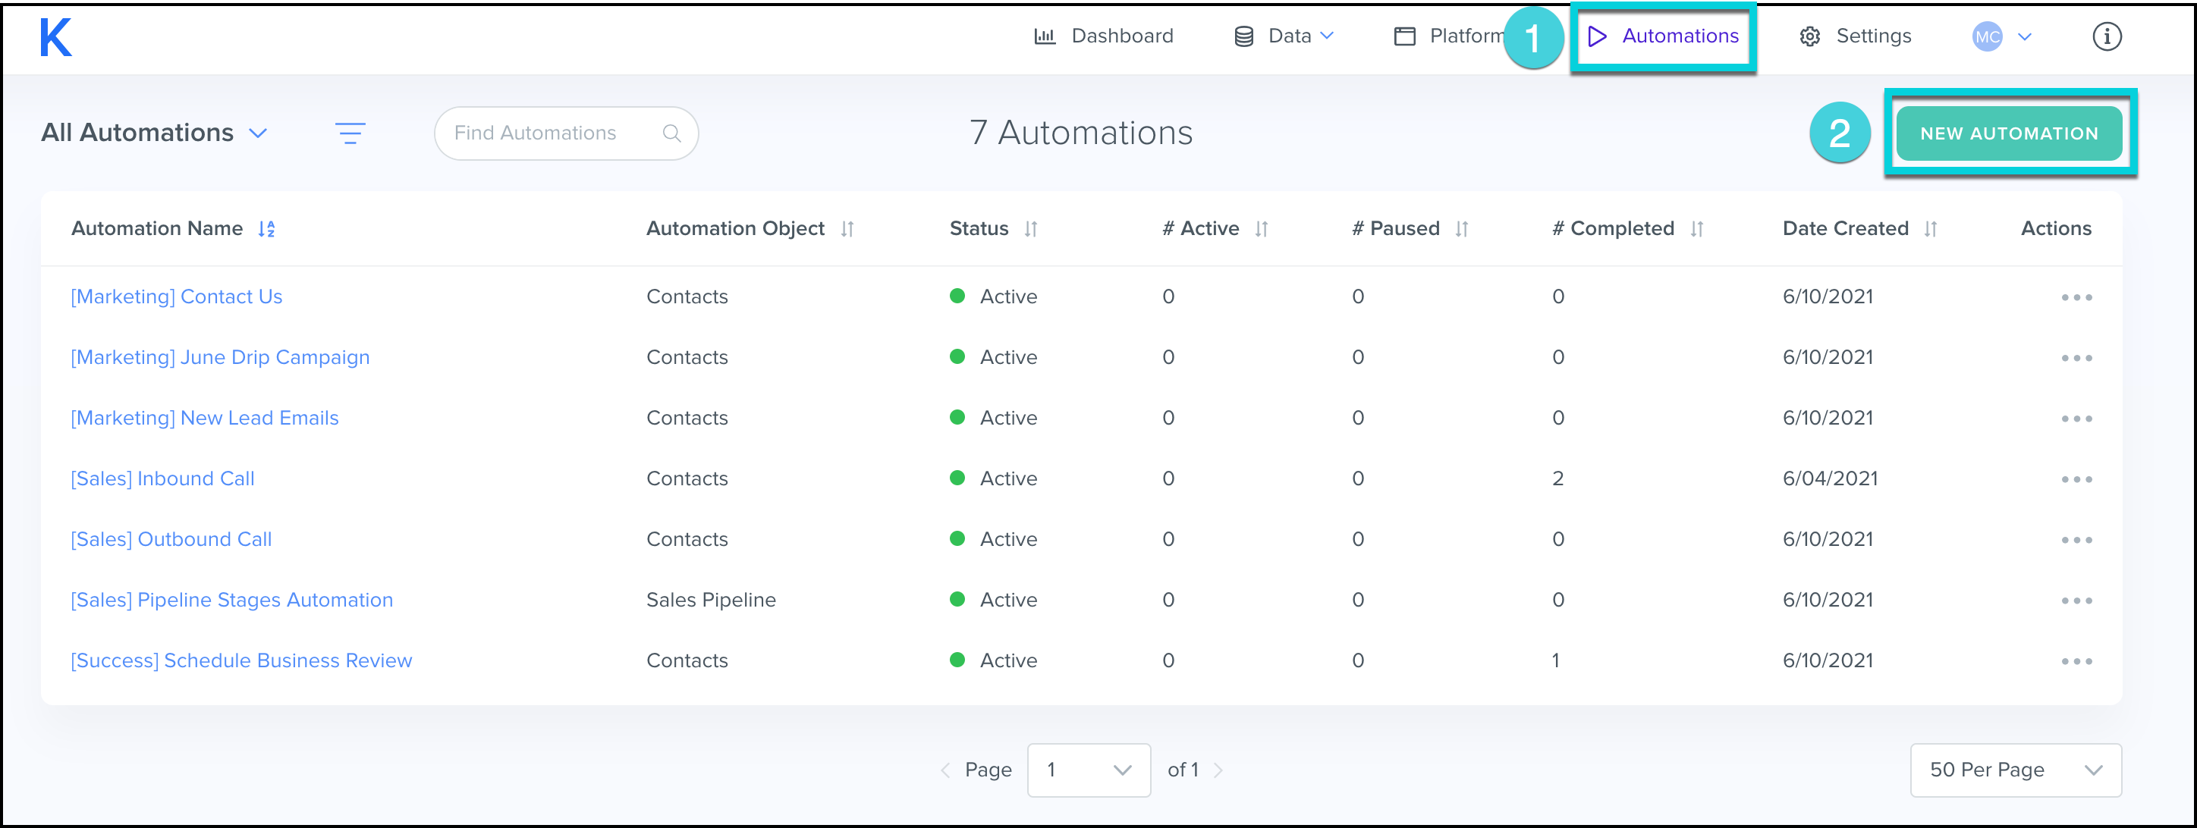
Task: Open [Marketing] June Drip Campaign link
Action: [x=220, y=357]
